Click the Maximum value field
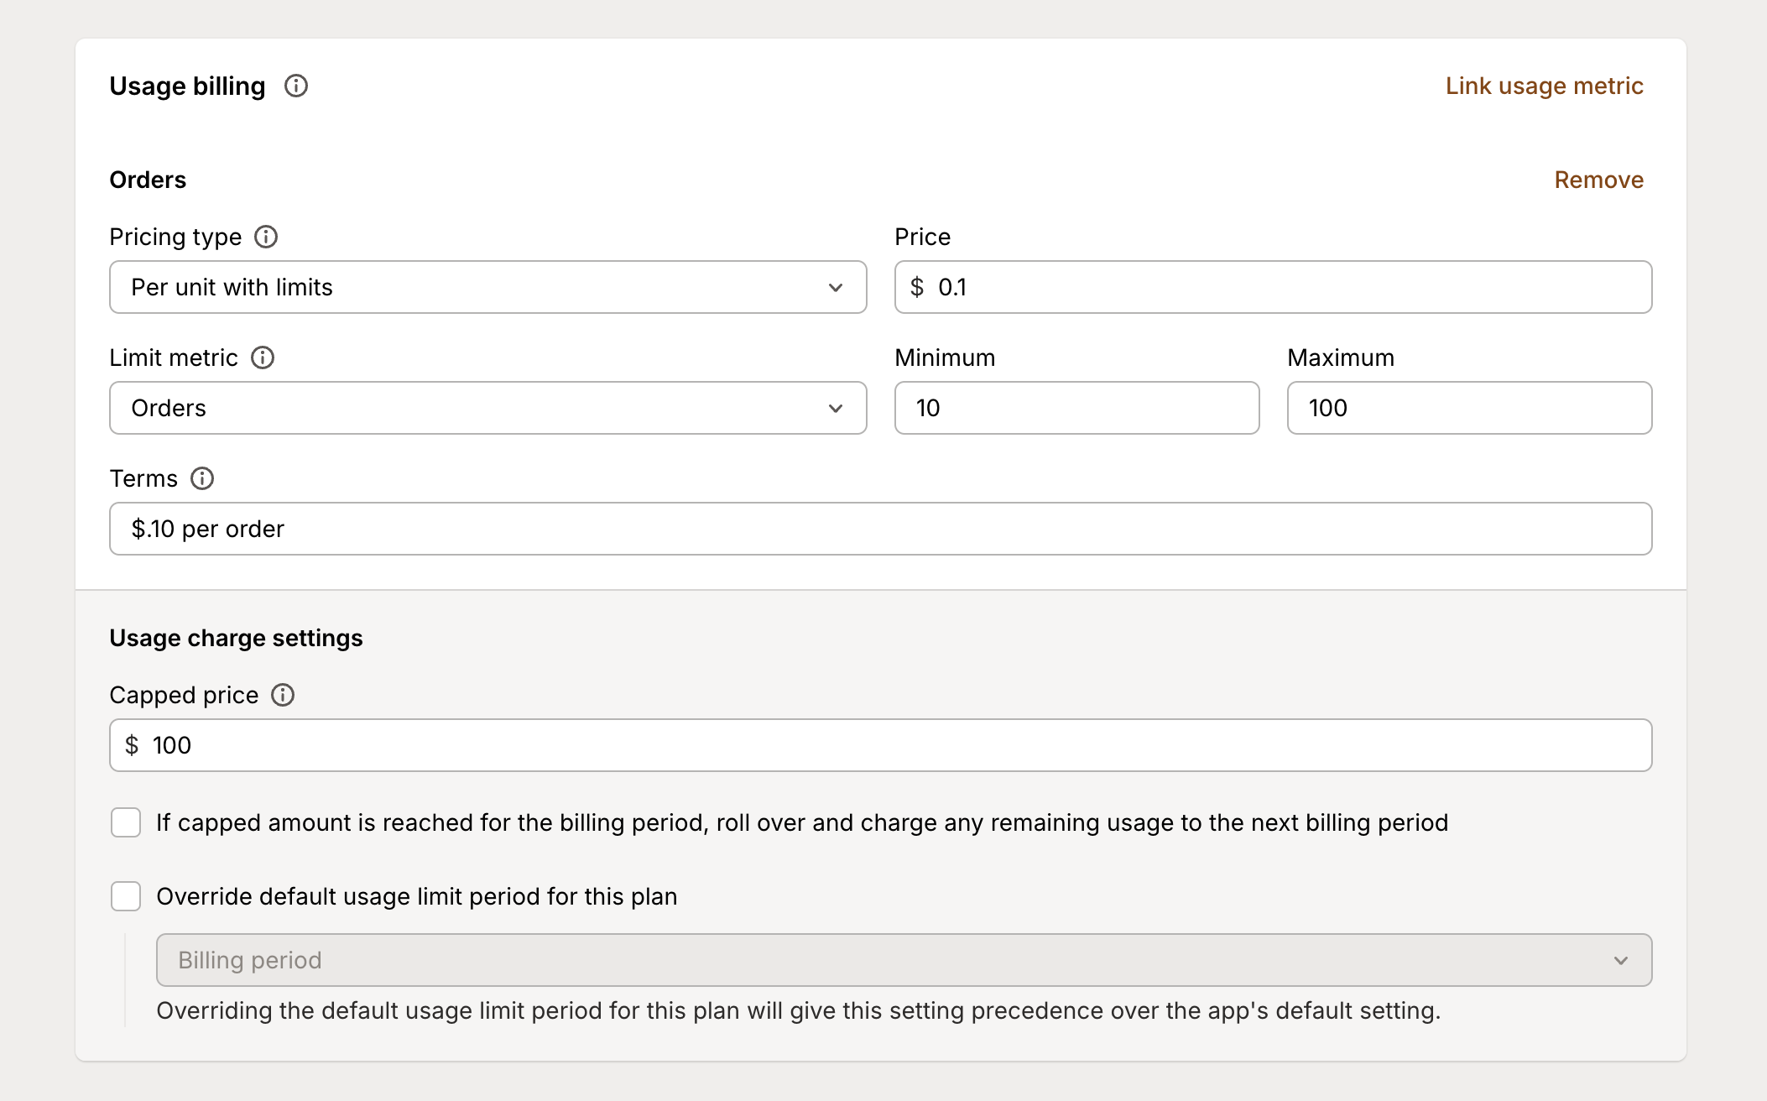 pyautogui.click(x=1468, y=408)
